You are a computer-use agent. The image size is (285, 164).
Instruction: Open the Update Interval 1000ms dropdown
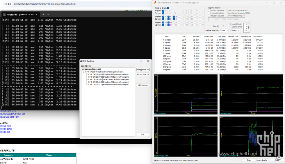pyautogui.click(x=223, y=30)
